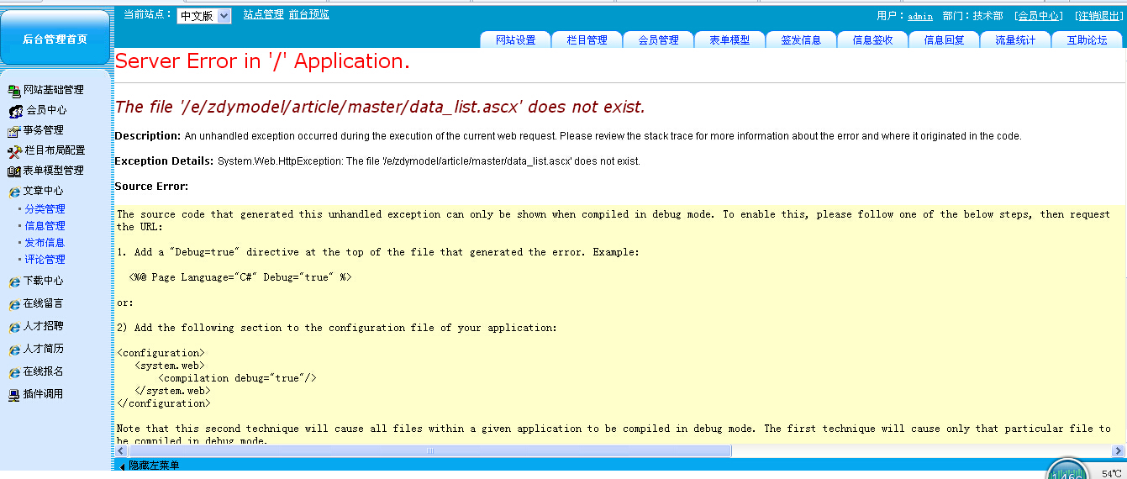Click the horizontal scrollbar right arrow
Image resolution: width=1127 pixels, height=479 pixels.
point(1118,450)
